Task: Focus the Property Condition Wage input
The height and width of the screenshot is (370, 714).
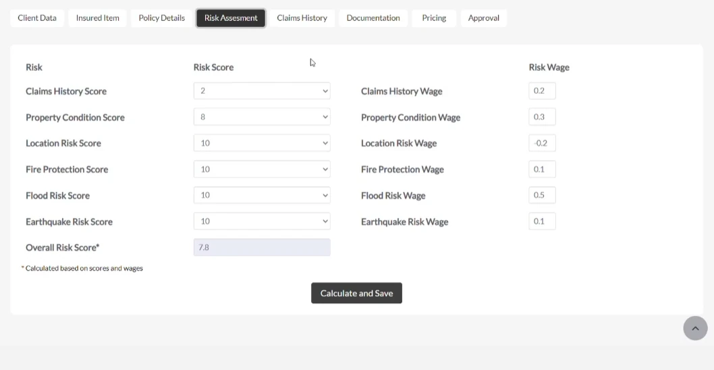Action: (x=542, y=117)
